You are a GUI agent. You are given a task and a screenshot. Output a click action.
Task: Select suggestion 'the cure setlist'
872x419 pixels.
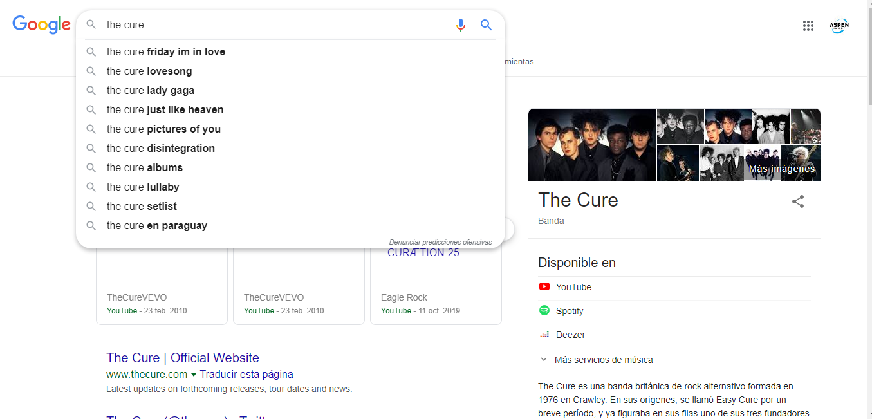(x=290, y=206)
